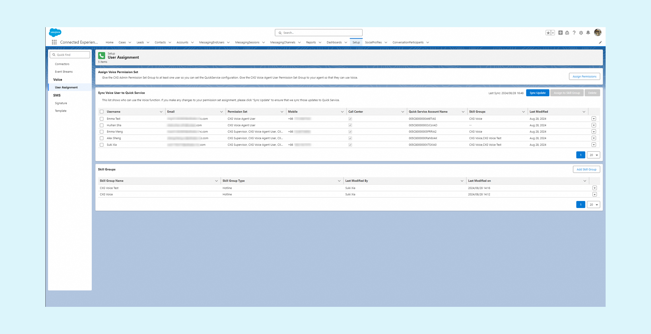
Task: Open the App Launcher grid icon
Action: pyautogui.click(x=54, y=42)
